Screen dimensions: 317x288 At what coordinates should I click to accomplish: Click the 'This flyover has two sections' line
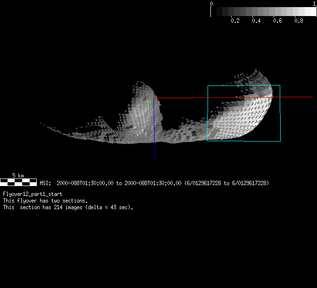pyautogui.click(x=45, y=201)
